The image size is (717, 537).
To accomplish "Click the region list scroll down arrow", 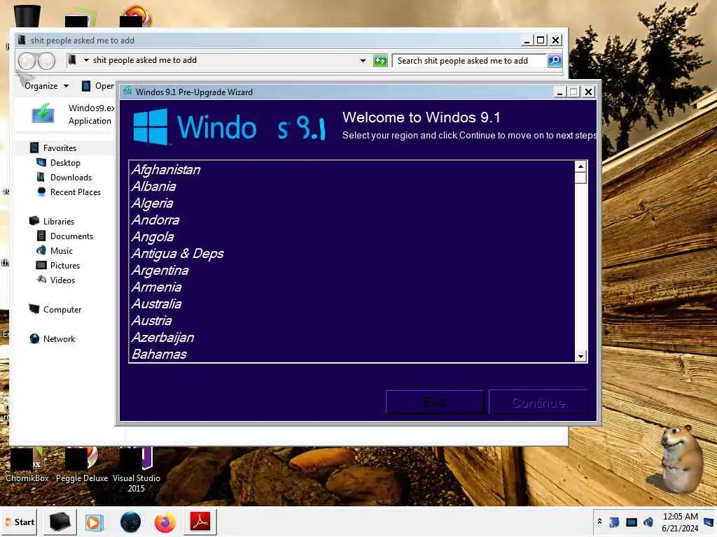I will point(580,356).
